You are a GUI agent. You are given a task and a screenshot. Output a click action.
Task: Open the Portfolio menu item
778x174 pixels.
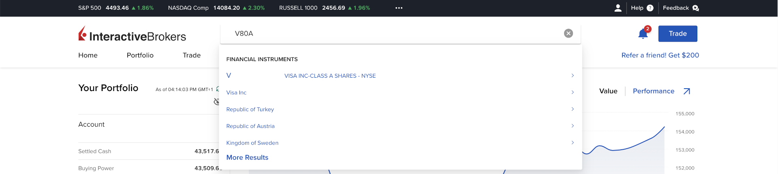[x=140, y=55]
